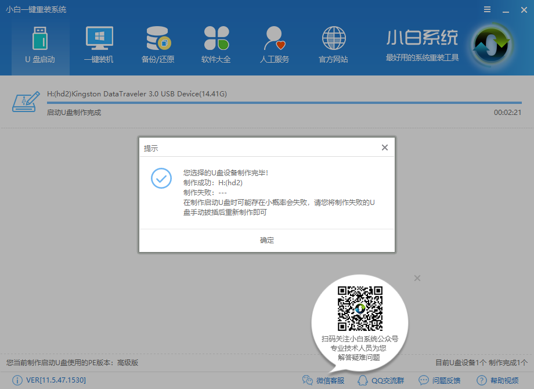The height and width of the screenshot is (389, 534).
Task: Switch to the U盘启动 tab
Action: (x=40, y=44)
